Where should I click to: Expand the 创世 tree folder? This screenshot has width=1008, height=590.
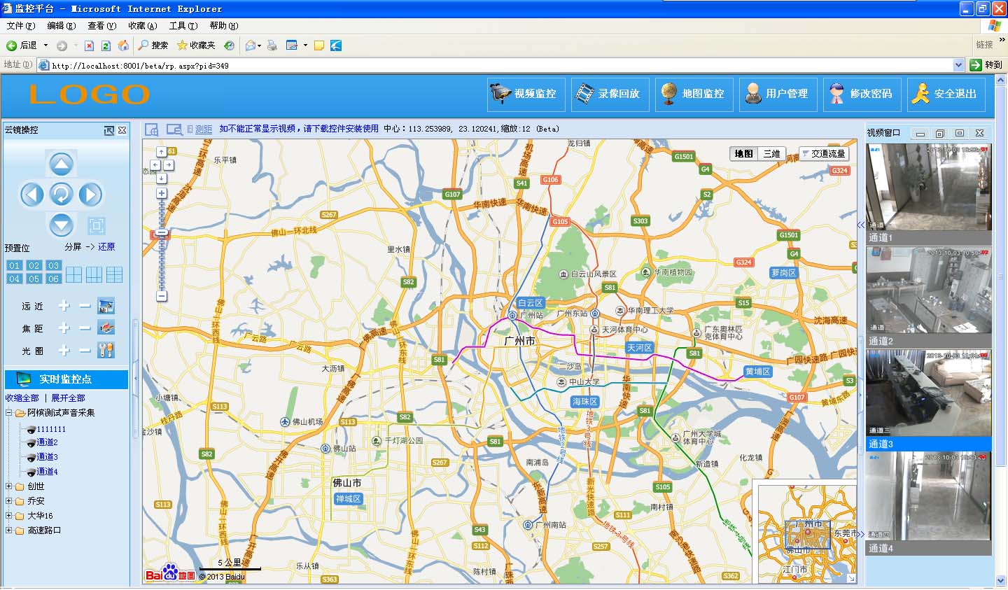[9, 486]
